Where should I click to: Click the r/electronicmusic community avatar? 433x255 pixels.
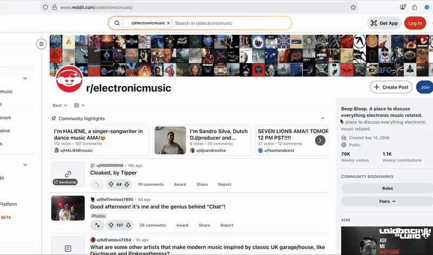pos(69,79)
